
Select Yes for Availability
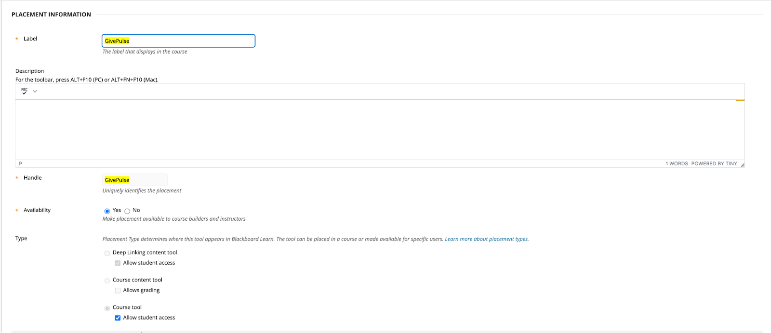point(107,211)
